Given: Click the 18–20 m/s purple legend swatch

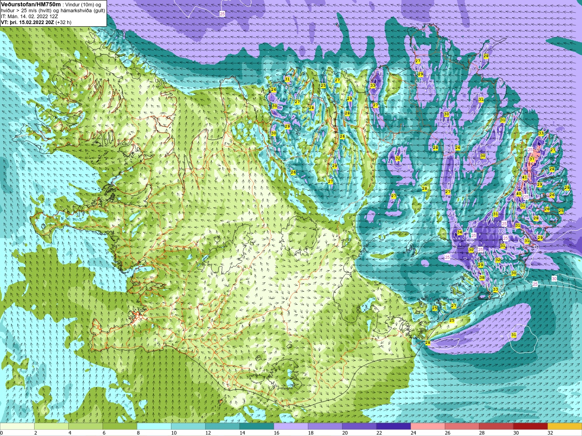Looking at the screenshot, I should click(x=325, y=426).
